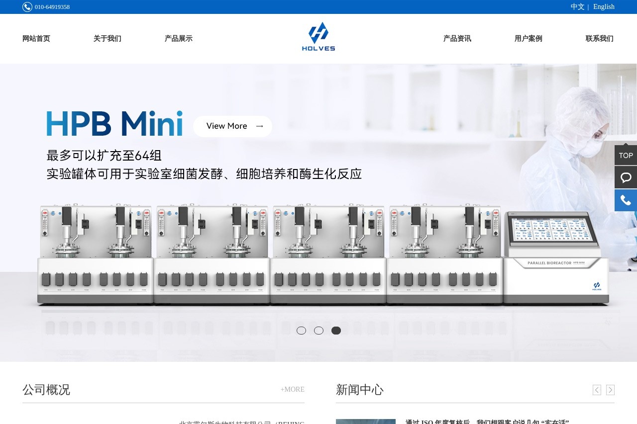Click the 通过 ISO 年度复核后 news headline

coord(487,422)
